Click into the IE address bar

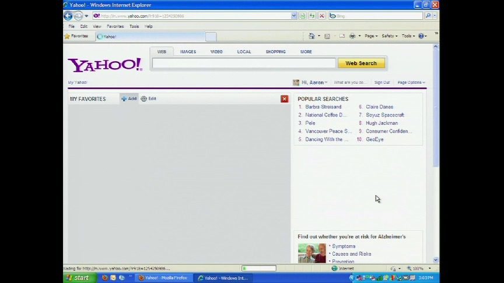tap(193, 16)
